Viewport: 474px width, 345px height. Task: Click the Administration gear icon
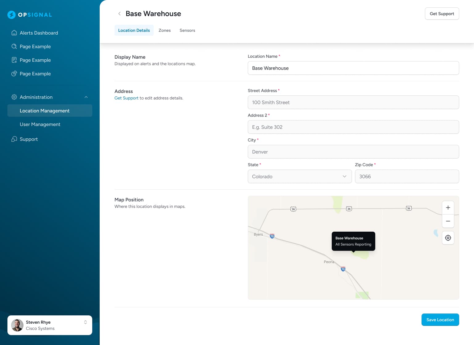click(14, 97)
